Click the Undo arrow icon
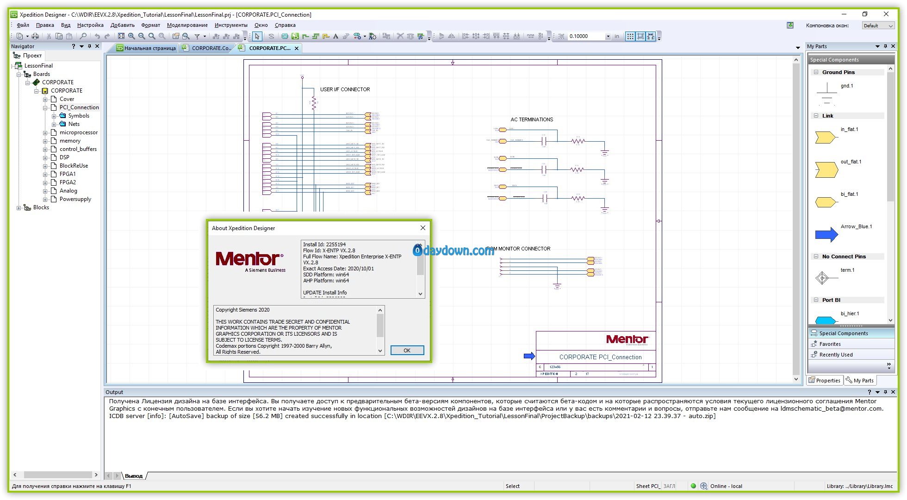The image size is (907, 500). [97, 36]
